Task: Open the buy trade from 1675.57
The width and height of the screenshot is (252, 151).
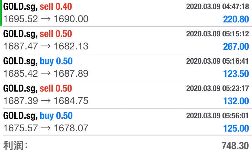Action: [x=126, y=122]
